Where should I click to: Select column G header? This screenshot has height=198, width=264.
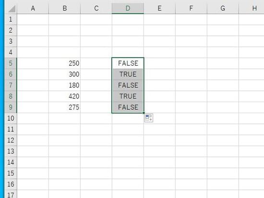click(223, 8)
